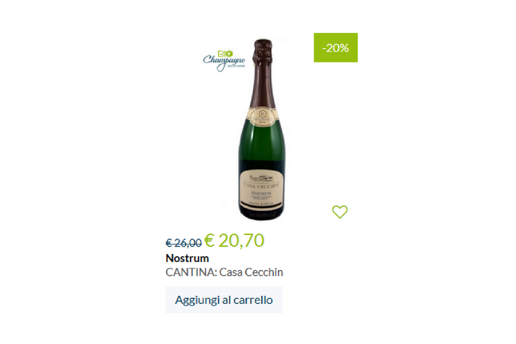Viewport: 516px width, 344px height.
Task: Click the green -20% discount badge
Action: (335, 48)
